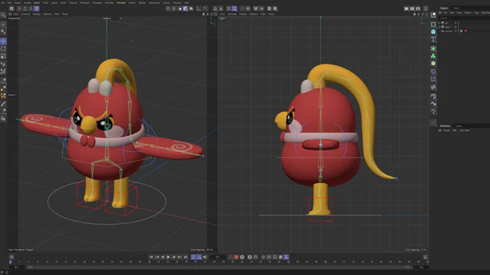Click the cyan round icon below the cube
This screenshot has height=275, width=490.
click(433, 32)
